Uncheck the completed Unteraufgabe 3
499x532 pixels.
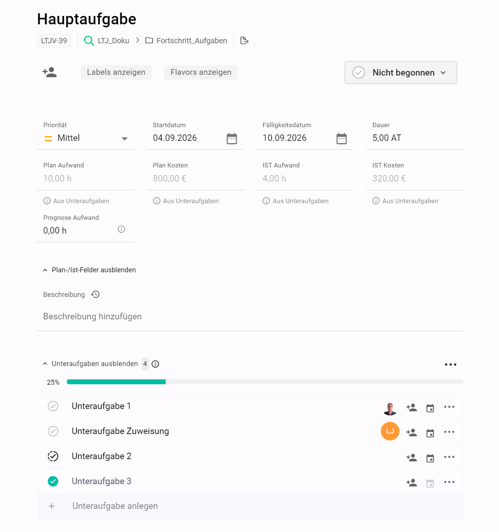[53, 481]
